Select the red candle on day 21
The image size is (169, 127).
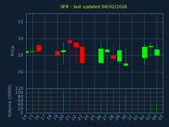(70, 41)
